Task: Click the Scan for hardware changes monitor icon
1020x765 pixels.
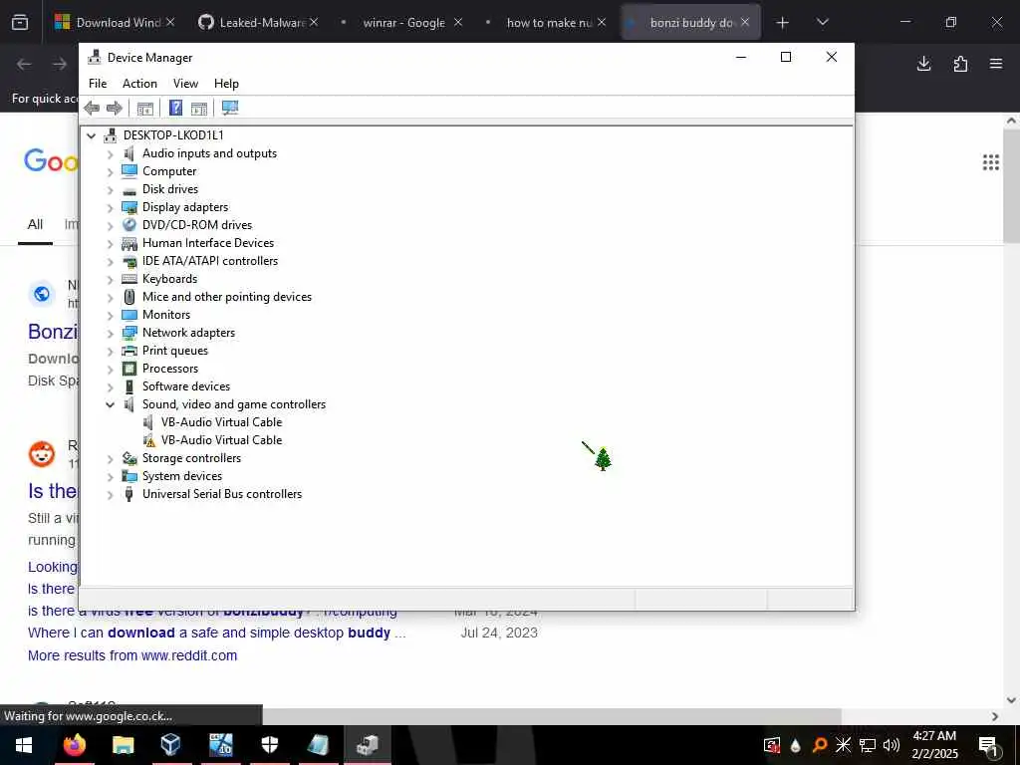Action: 230,108
